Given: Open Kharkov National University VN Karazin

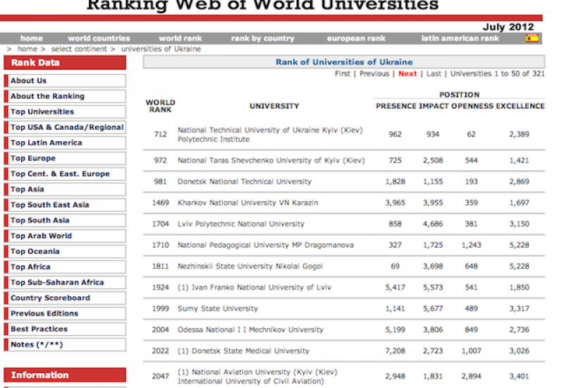Looking at the screenshot, I should (x=247, y=202).
